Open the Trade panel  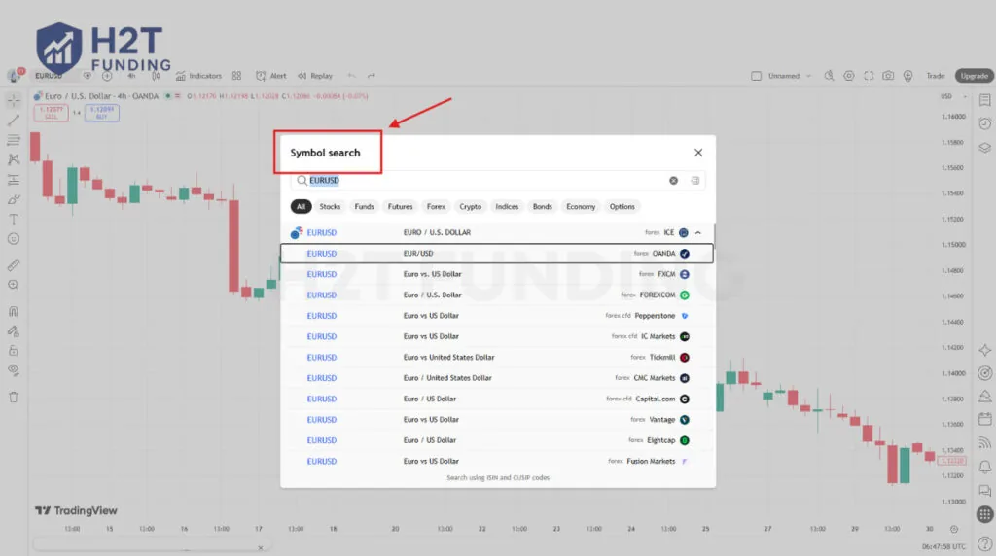click(x=935, y=76)
